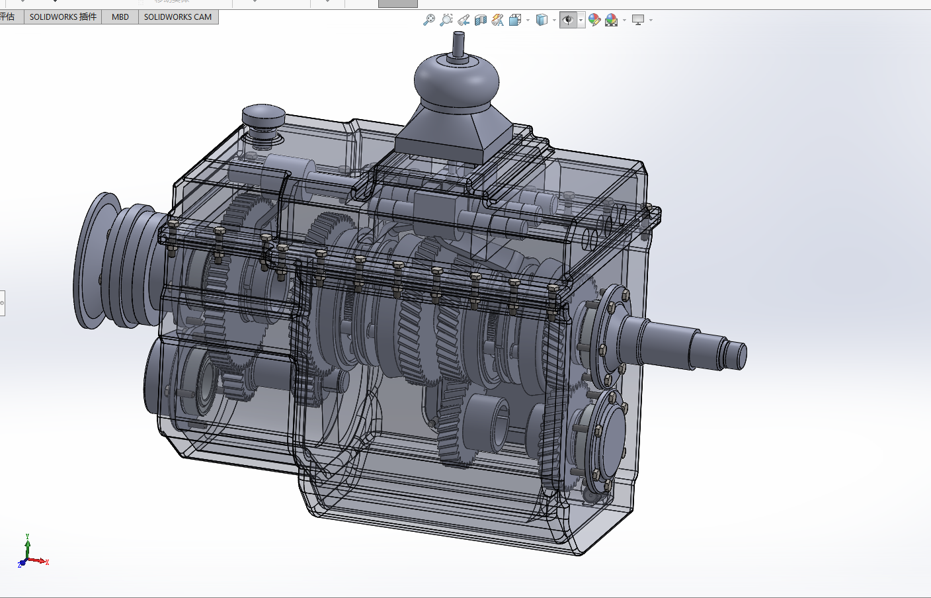931x598 pixels.
Task: Toggle the Section View icon
Action: pyautogui.click(x=481, y=20)
